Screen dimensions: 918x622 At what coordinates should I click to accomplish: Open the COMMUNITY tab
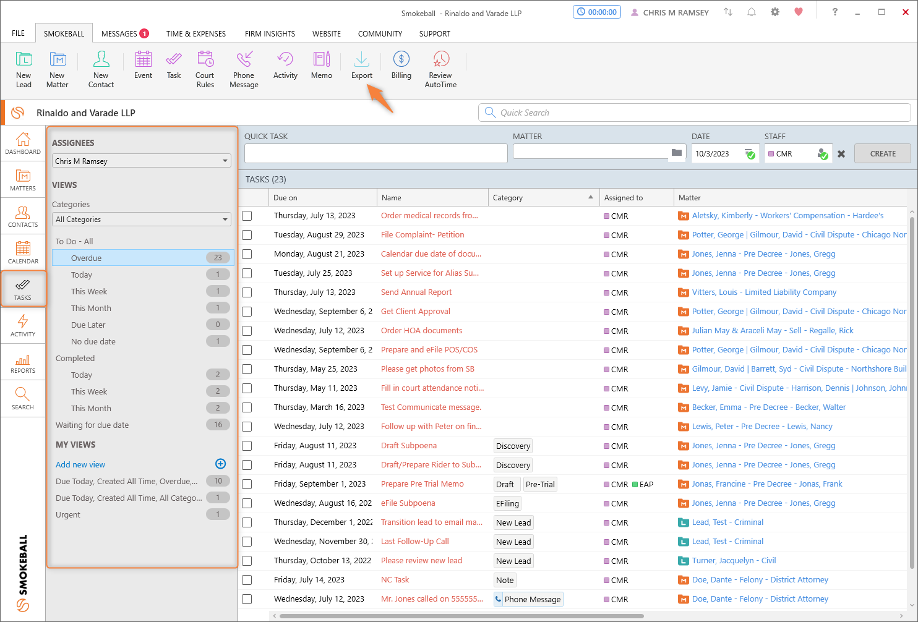[380, 33]
